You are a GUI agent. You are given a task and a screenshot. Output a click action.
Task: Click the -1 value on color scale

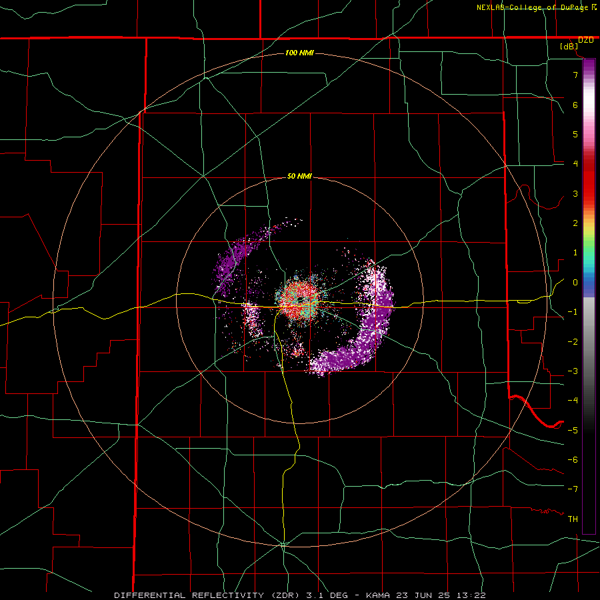point(573,312)
